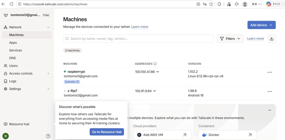Click the music note browser toolbar icon
This screenshot has width=285, height=140.
click(x=229, y=4)
